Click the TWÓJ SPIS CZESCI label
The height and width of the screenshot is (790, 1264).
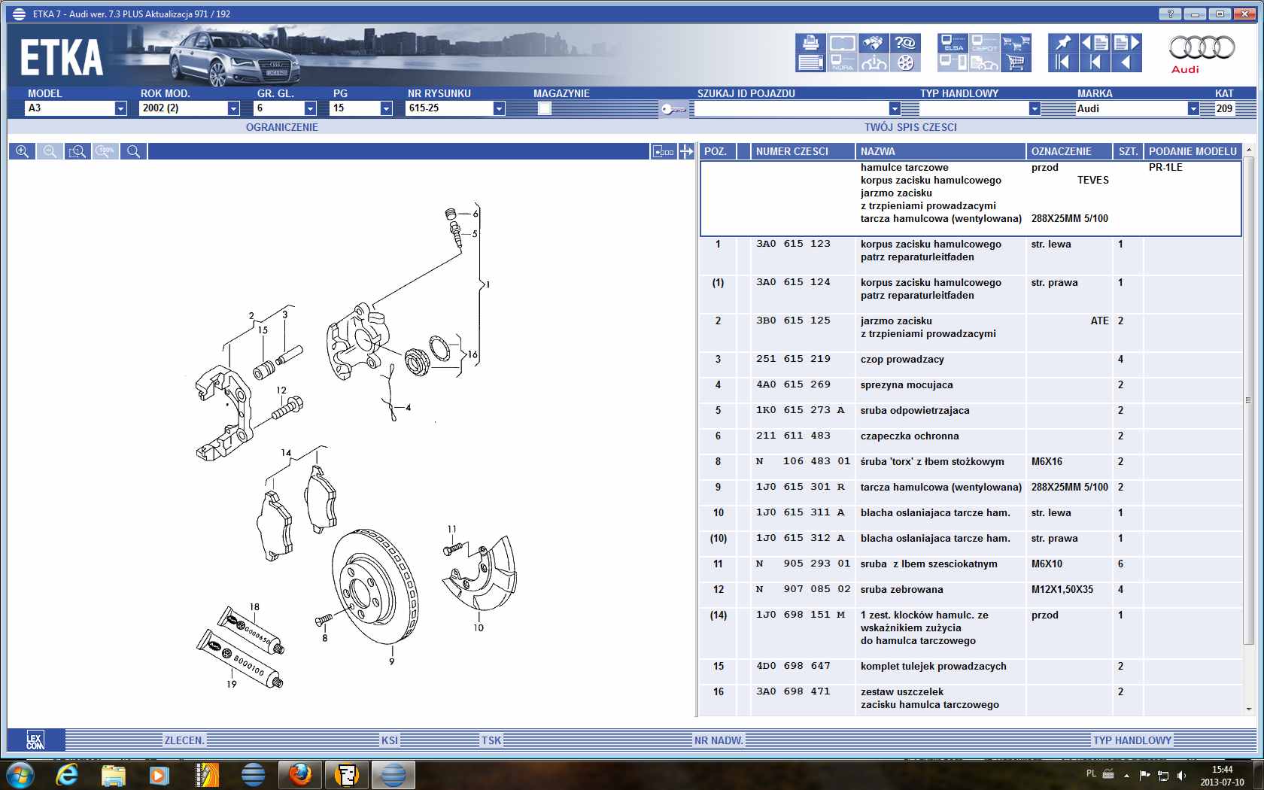(910, 127)
